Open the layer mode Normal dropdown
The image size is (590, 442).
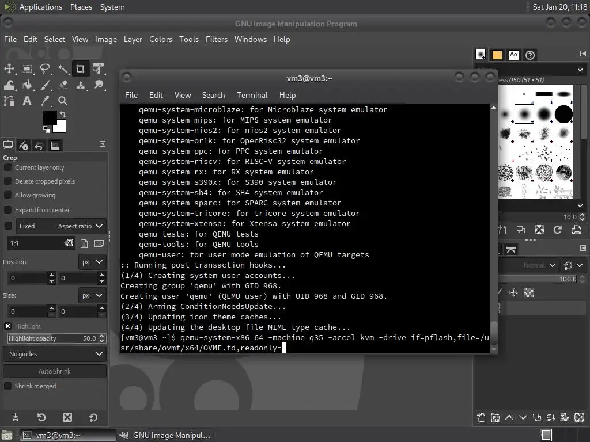pos(528,265)
